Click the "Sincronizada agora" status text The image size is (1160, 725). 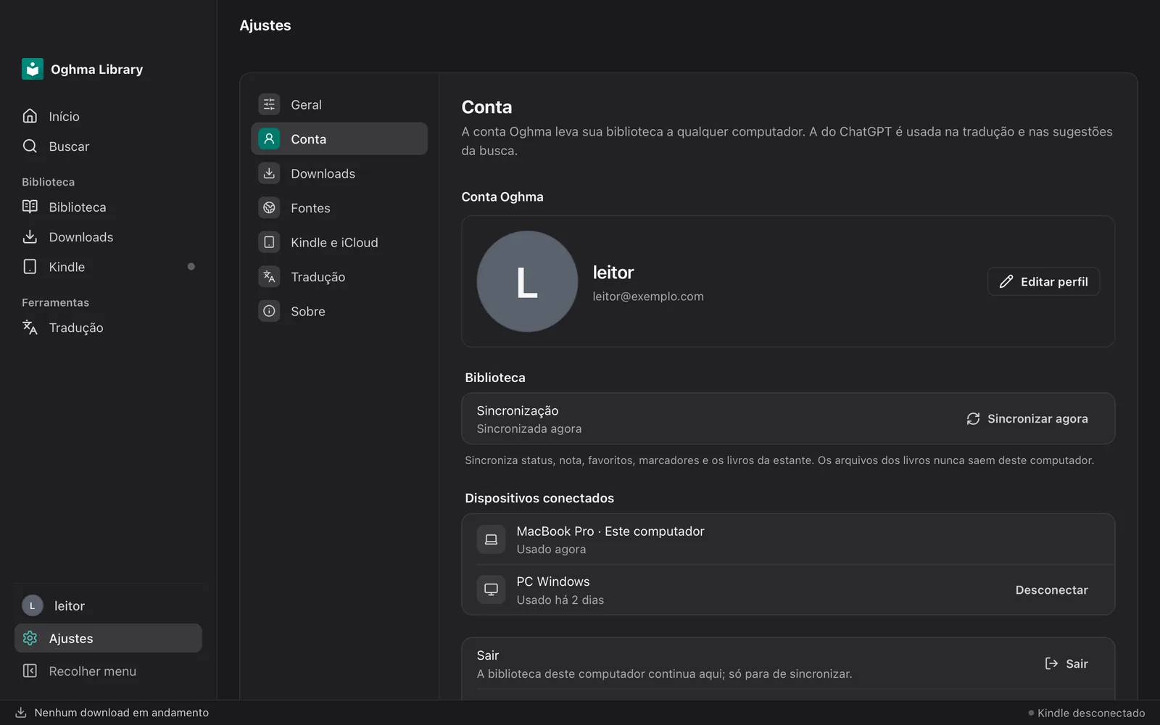pos(529,428)
